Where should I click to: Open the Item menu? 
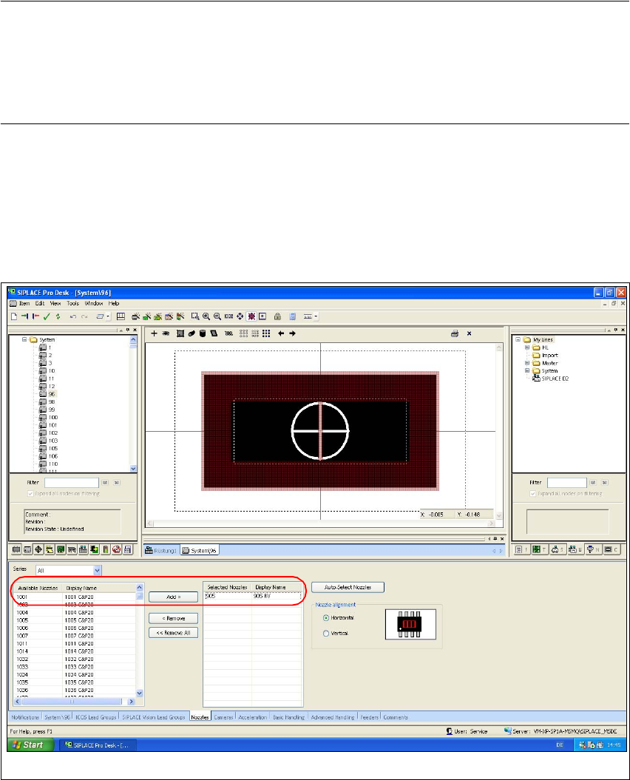[24, 303]
